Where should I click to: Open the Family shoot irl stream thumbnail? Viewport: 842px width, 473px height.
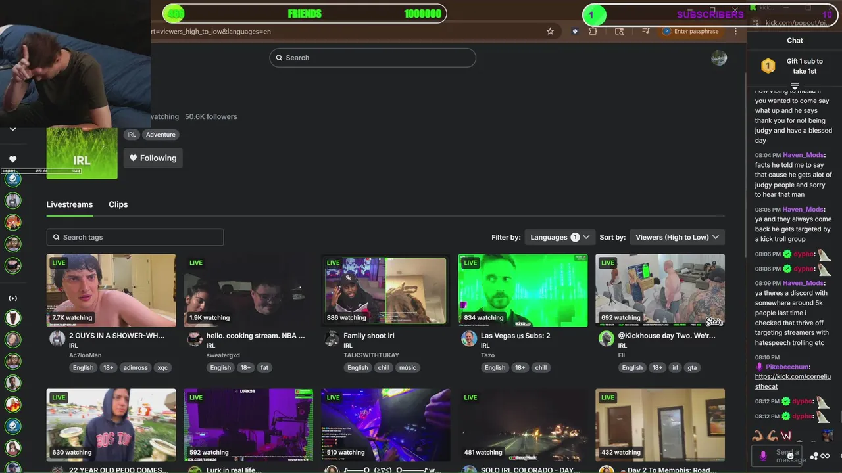click(x=385, y=290)
